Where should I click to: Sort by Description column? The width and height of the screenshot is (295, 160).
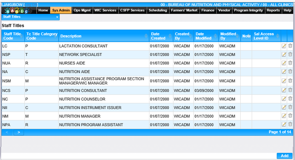click(104, 36)
